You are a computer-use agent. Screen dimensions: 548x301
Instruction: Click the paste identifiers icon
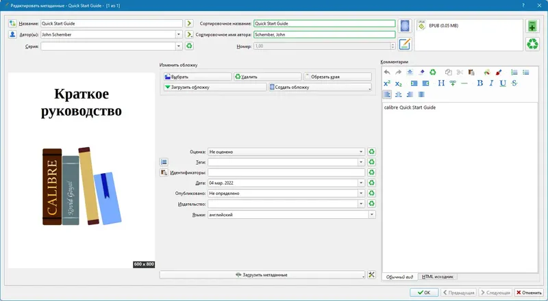164,172
